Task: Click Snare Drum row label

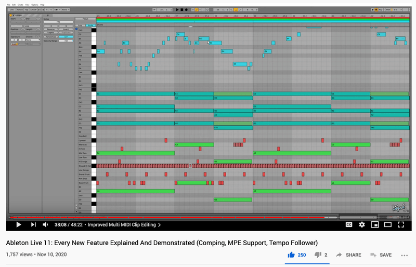Action: (84, 175)
